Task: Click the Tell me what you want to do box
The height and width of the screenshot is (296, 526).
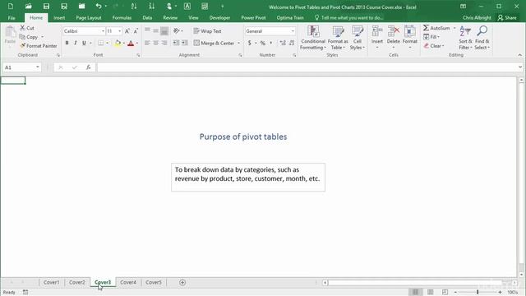Action: [x=348, y=18]
